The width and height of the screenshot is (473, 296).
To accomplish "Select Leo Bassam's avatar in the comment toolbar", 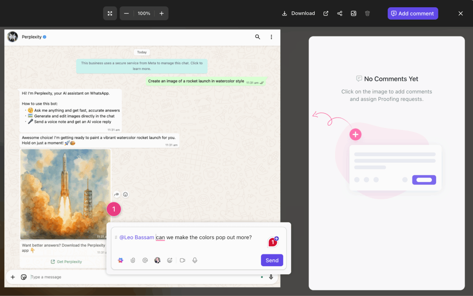I will [x=157, y=260].
